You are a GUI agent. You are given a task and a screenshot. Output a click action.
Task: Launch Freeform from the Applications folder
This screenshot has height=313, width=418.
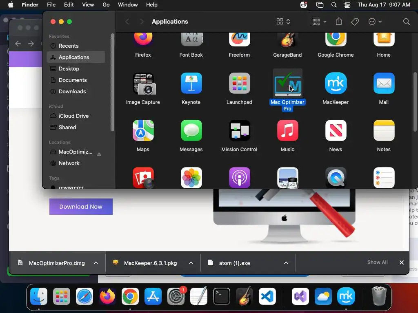point(239,40)
